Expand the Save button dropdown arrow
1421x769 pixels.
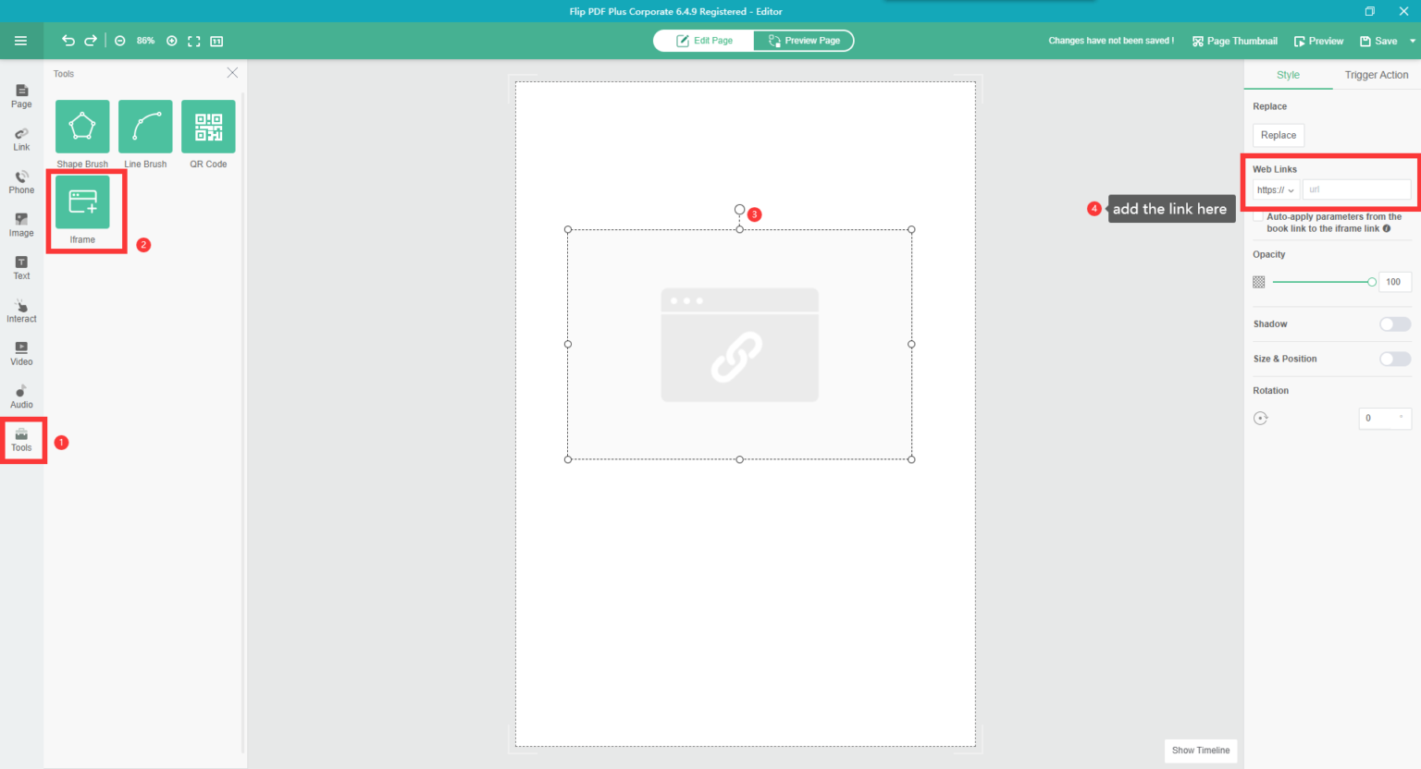[x=1411, y=41]
